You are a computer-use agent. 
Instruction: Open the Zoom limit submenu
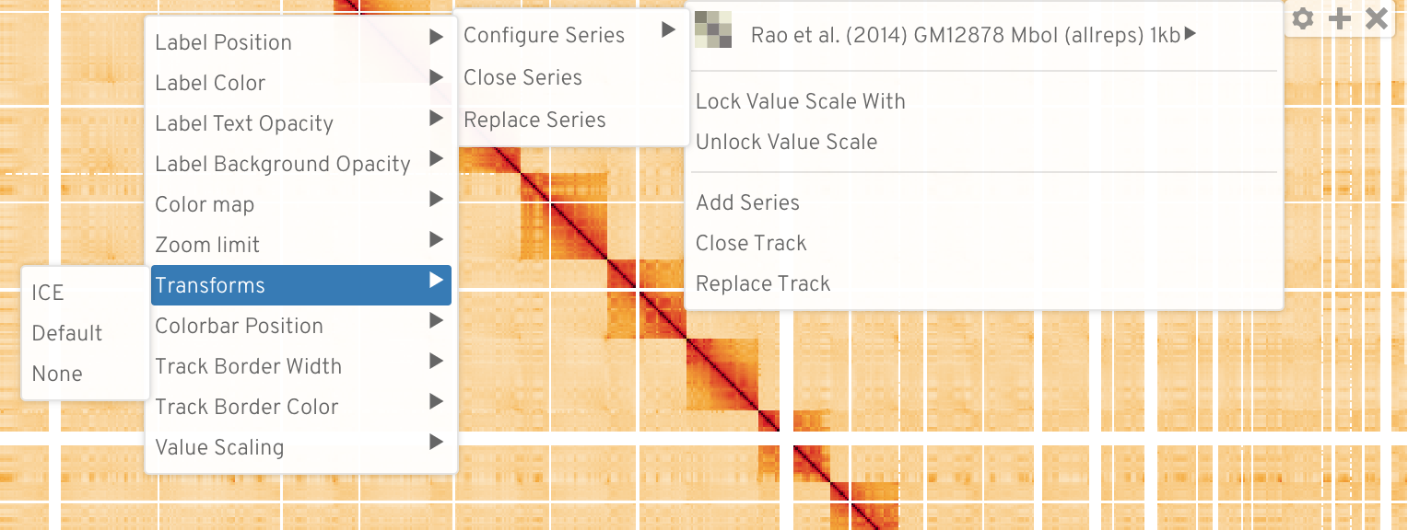point(206,245)
